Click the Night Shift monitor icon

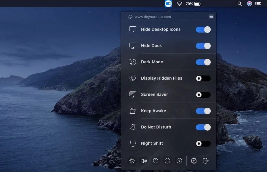(x=132, y=143)
